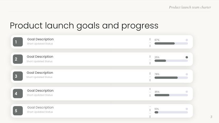This screenshot has height=123, width=219.
Task: Click the number 1 goal badge
Action: tap(18, 42)
